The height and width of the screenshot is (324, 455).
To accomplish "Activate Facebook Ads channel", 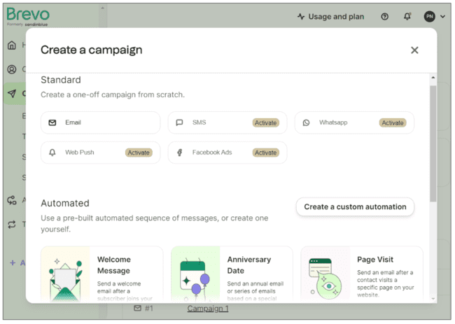I will pyautogui.click(x=266, y=153).
